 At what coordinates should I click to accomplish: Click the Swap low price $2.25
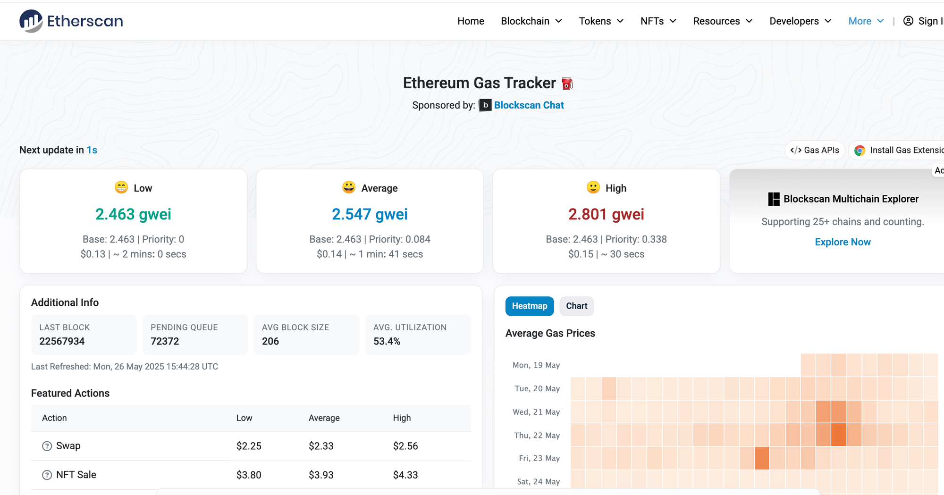(x=249, y=446)
